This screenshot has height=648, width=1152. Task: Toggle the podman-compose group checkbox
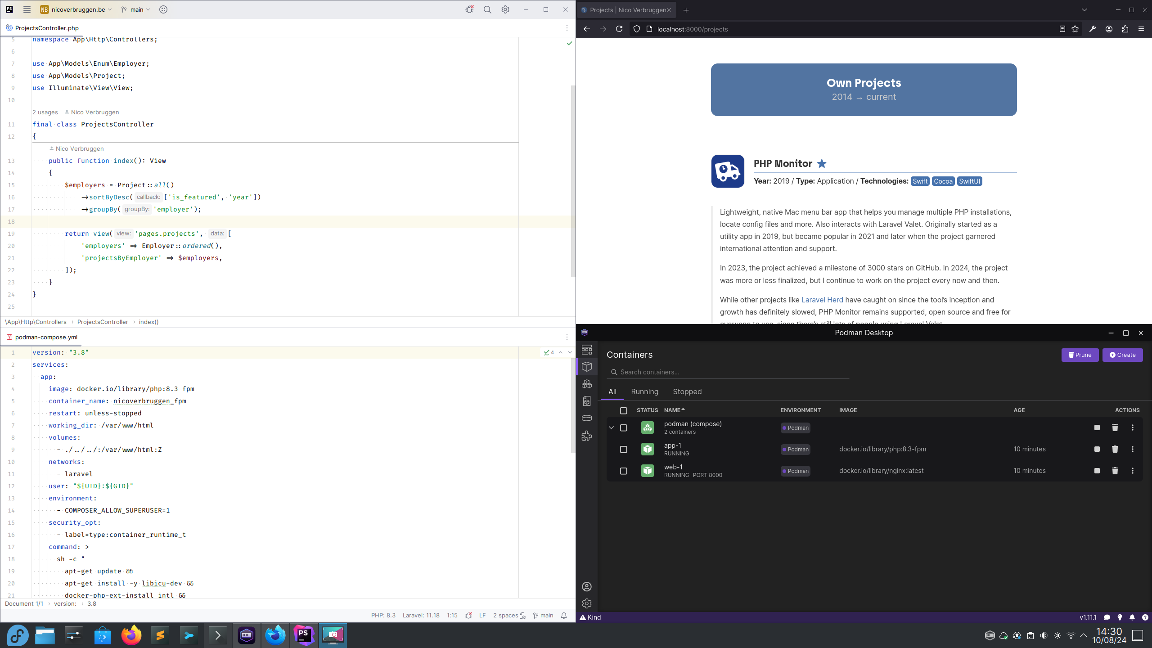pyautogui.click(x=623, y=427)
